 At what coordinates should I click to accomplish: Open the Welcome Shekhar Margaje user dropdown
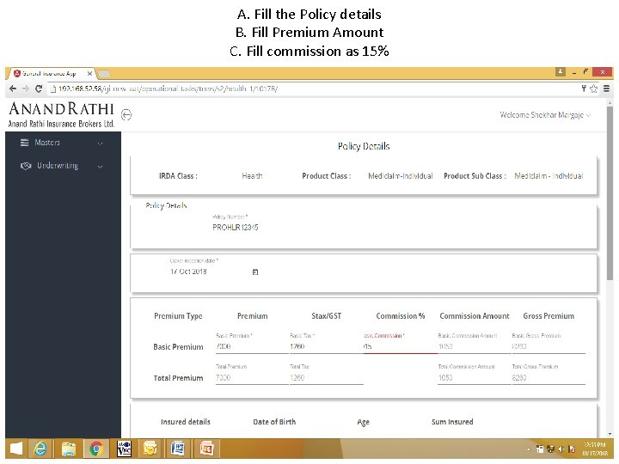(x=545, y=115)
